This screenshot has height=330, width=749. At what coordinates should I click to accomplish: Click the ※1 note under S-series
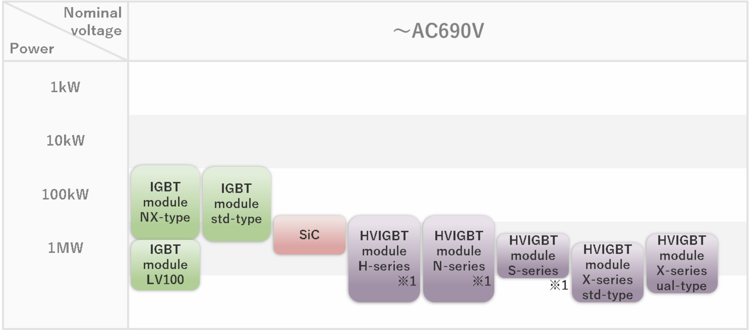pos(559,285)
